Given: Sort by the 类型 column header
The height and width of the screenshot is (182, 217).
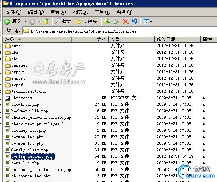Looking at the screenshot, I should pyautogui.click(x=132, y=39).
